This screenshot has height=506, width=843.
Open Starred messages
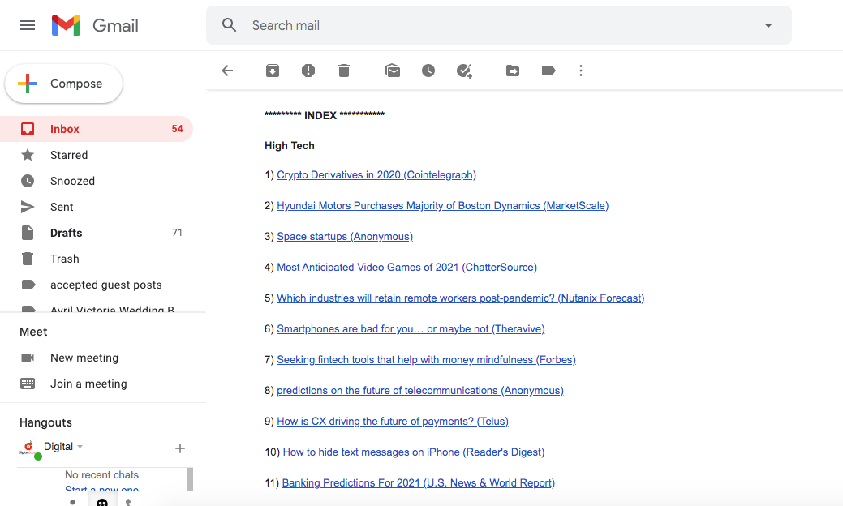pos(97,155)
